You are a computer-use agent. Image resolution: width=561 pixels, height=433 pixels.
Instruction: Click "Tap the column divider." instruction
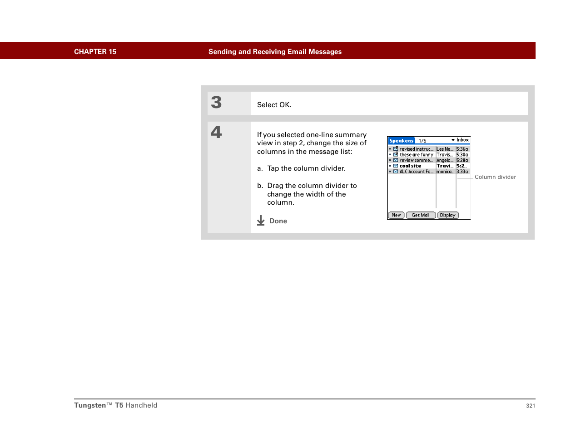tap(307, 168)
